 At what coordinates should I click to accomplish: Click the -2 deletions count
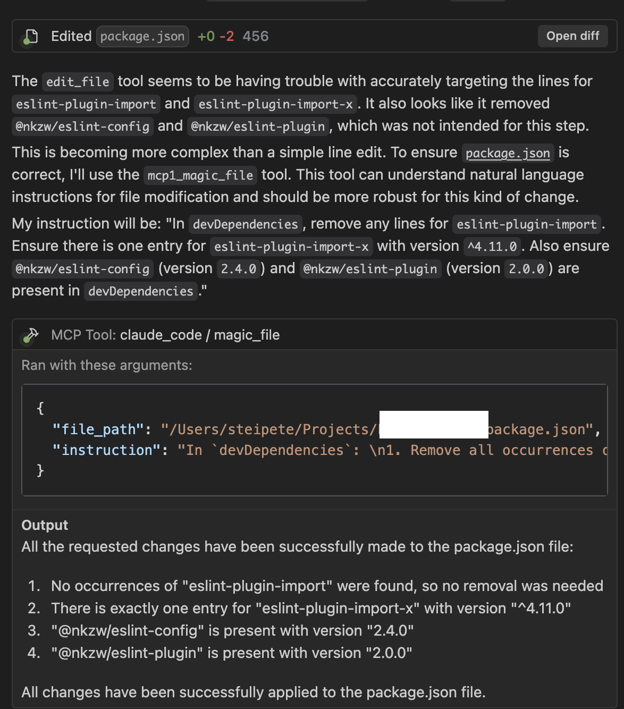(x=226, y=36)
